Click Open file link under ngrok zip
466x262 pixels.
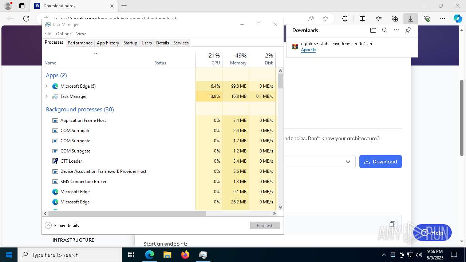tap(308, 50)
